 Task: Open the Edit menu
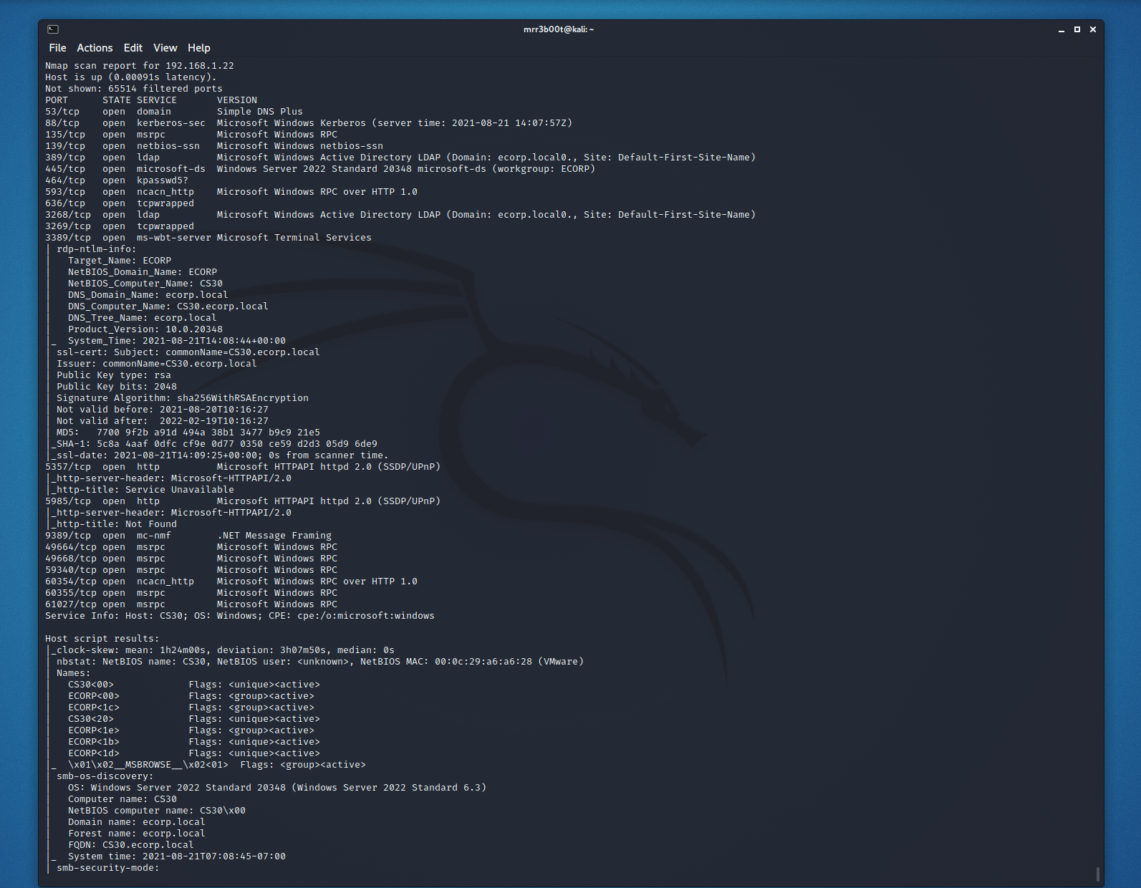133,48
